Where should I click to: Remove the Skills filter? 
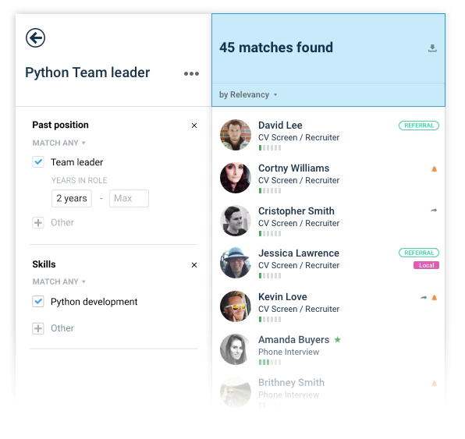pyautogui.click(x=194, y=265)
